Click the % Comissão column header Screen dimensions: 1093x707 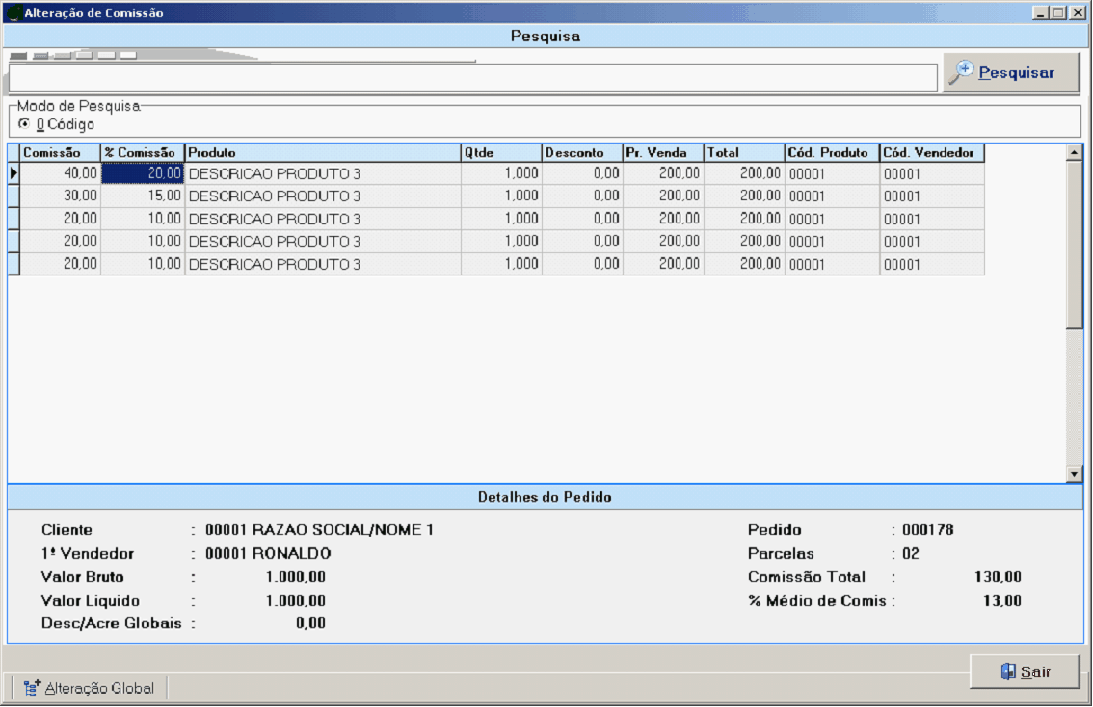142,153
